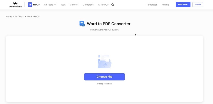
Task: Go to AI for PDF
Action: point(103,4)
